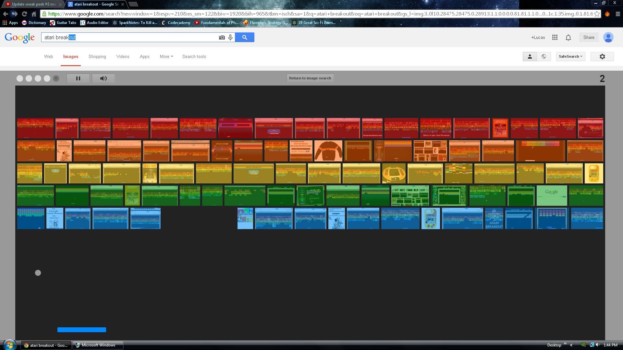Switch to Videos results
623x350 pixels.
[123, 56]
